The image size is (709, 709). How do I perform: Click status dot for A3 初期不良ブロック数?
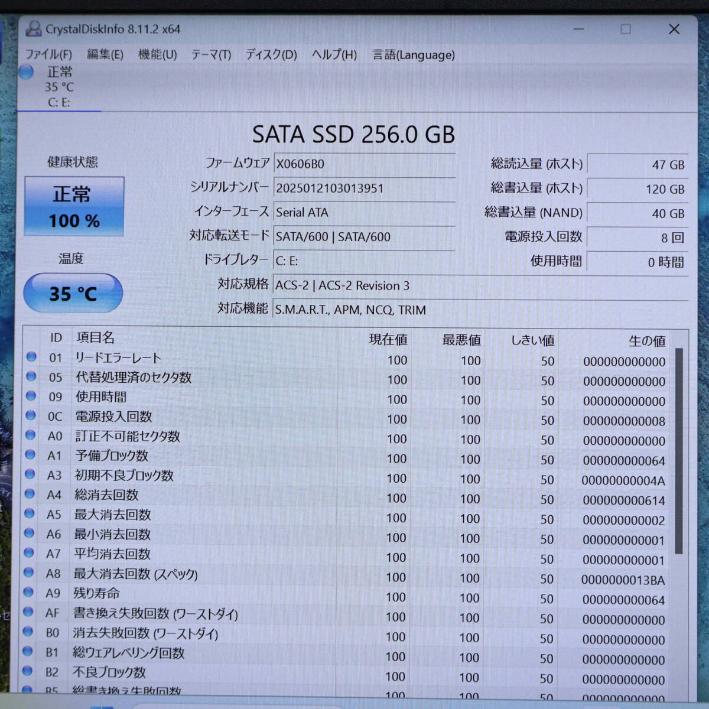coord(30,474)
